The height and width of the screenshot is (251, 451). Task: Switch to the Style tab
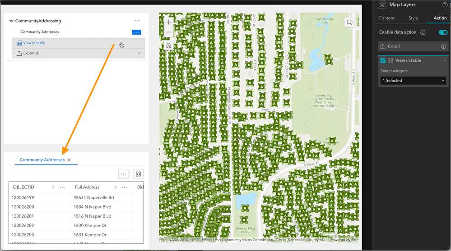(413, 18)
